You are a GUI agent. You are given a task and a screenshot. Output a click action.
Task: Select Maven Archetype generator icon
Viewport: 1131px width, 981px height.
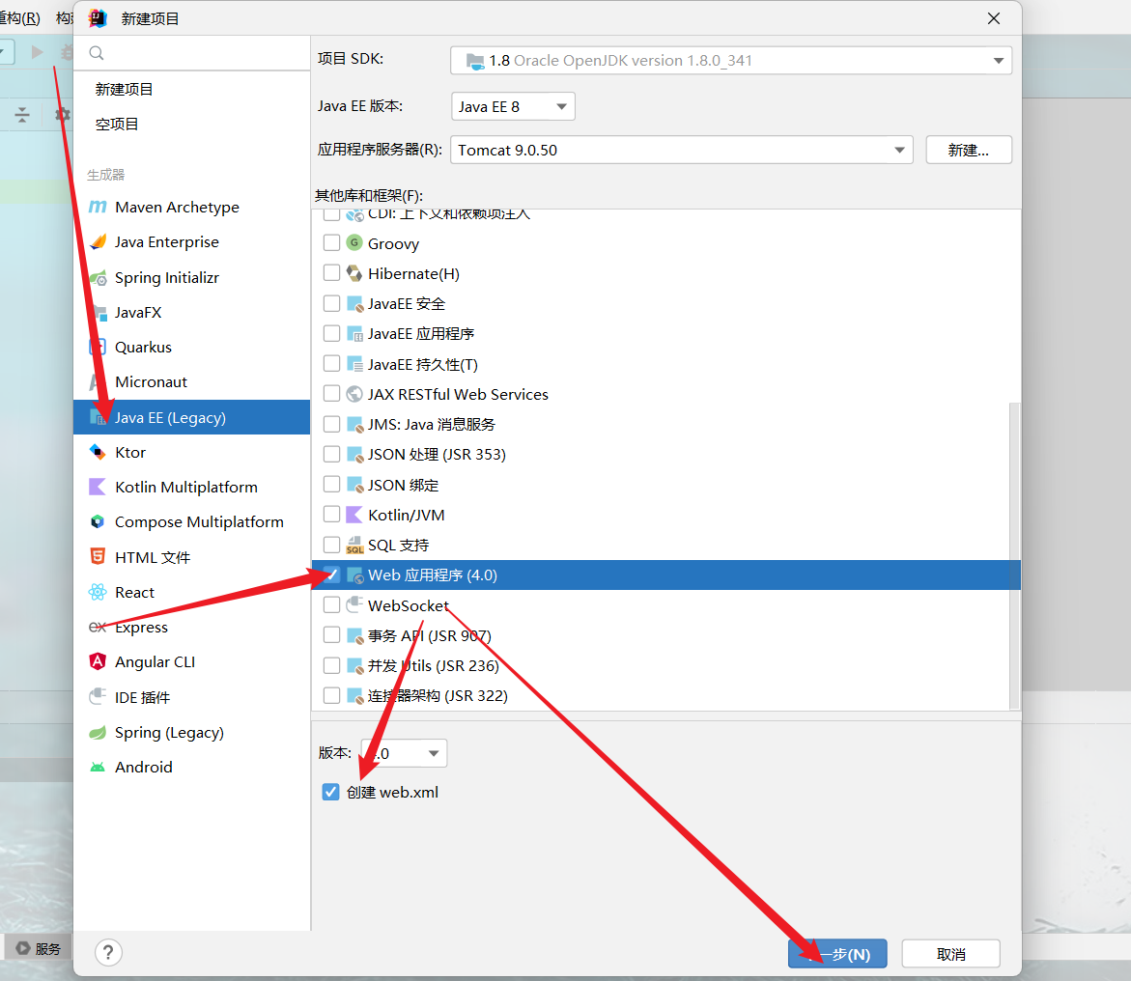point(98,207)
